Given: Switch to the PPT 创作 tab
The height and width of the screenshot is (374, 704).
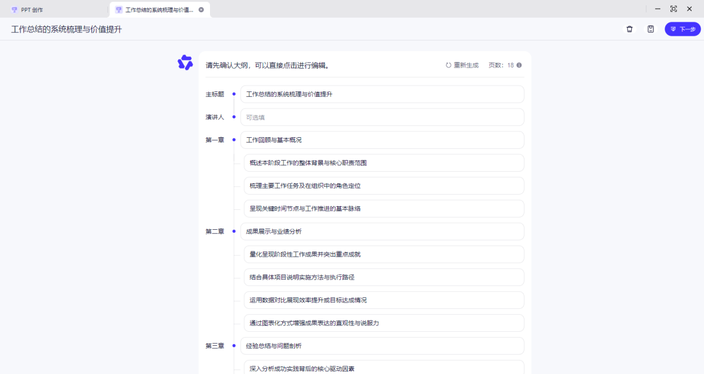Looking at the screenshot, I should coord(35,9).
